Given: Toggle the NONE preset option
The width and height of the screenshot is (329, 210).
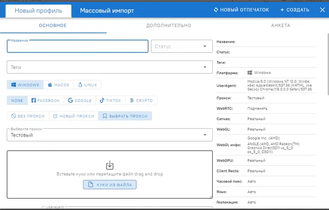Looking at the screenshot, I should [x=17, y=100].
